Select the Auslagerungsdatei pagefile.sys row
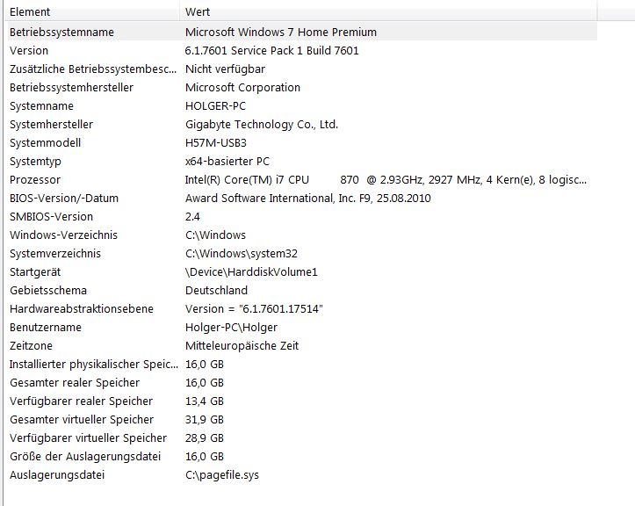Image resolution: width=635 pixels, height=506 pixels. pyautogui.click(x=57, y=475)
